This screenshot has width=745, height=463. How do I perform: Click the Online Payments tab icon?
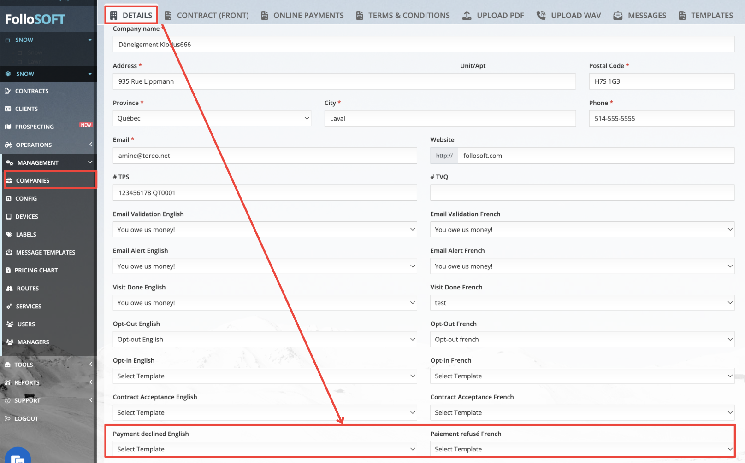pyautogui.click(x=265, y=15)
